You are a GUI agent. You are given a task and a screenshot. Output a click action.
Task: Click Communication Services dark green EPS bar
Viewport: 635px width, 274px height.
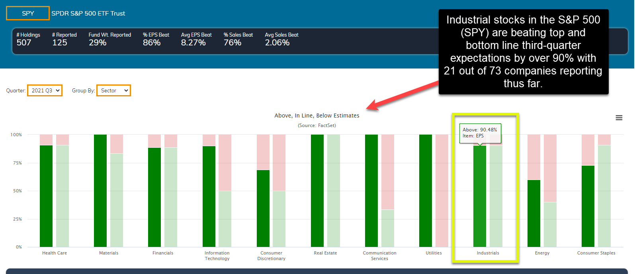click(x=371, y=191)
